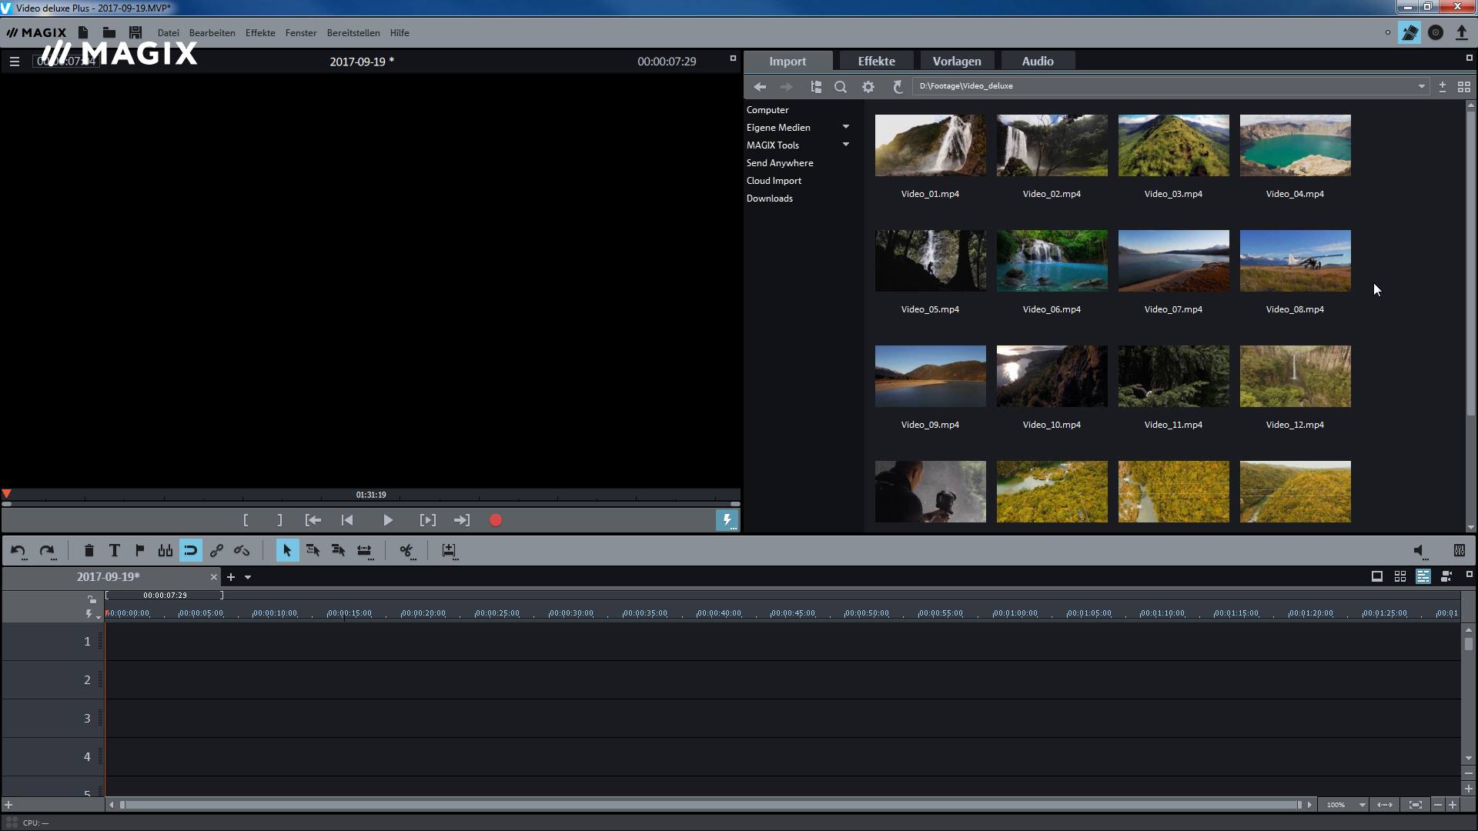Open the Title editor tool
The width and height of the screenshot is (1478, 831).
[115, 551]
